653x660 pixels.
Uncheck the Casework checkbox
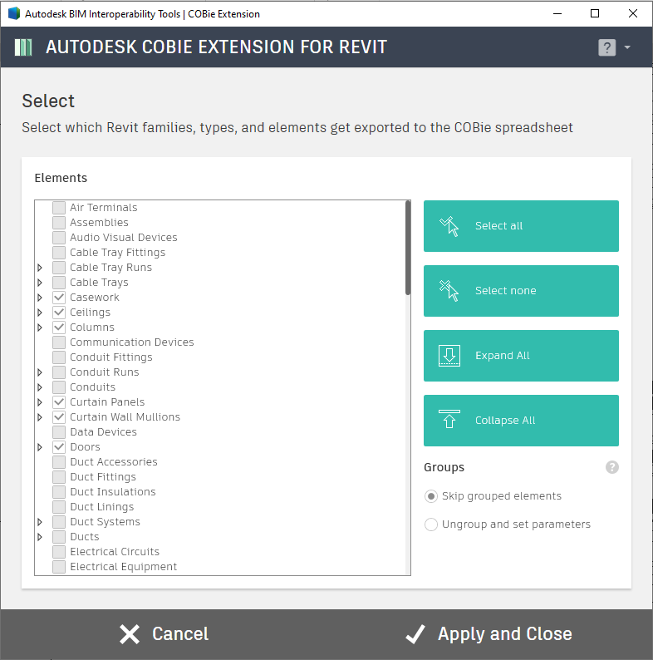59,298
